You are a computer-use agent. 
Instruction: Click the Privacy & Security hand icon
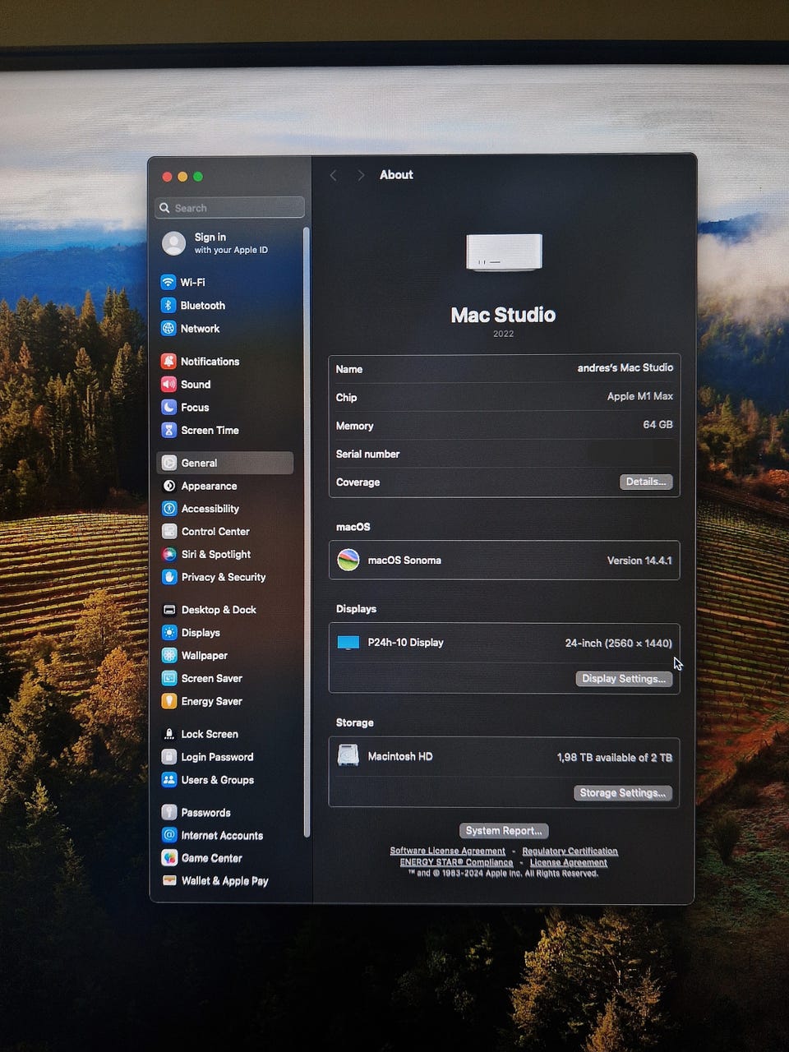coord(169,577)
